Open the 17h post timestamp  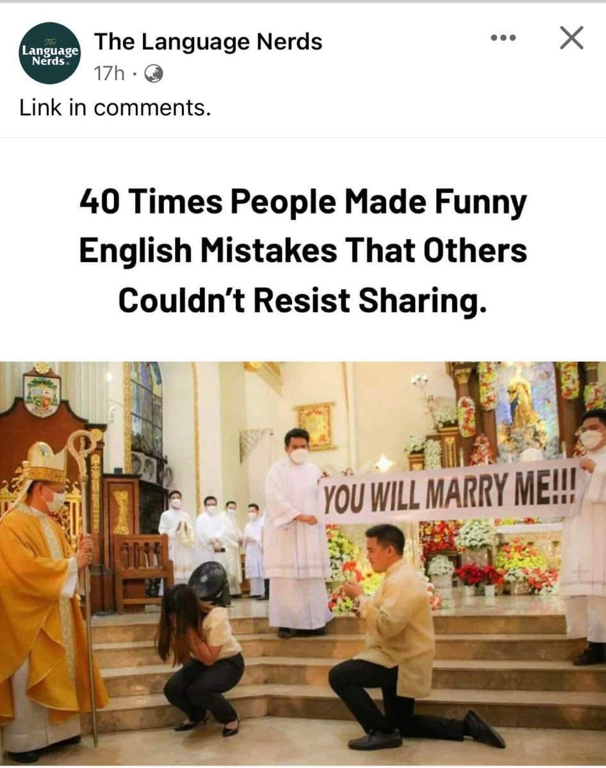[x=109, y=74]
